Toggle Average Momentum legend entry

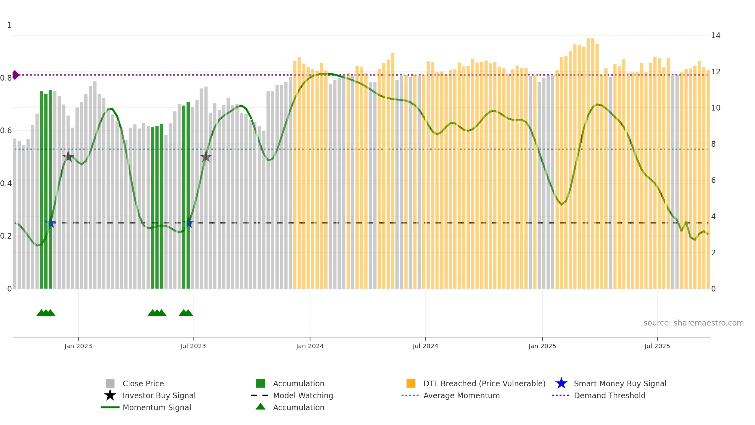[461, 395]
